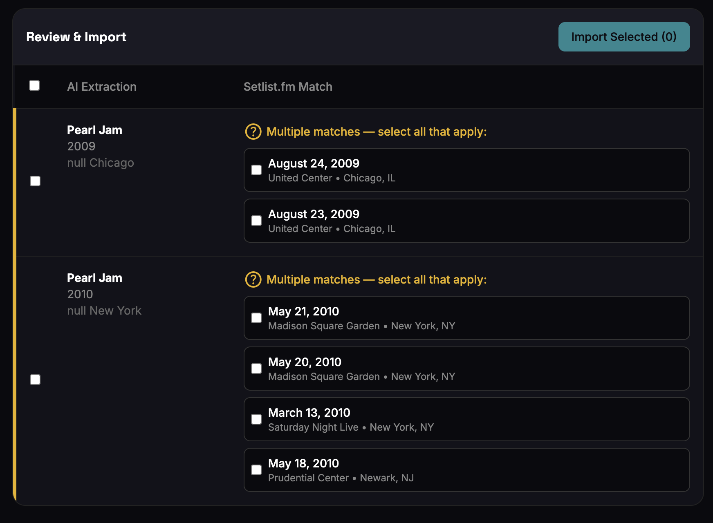Click the Setlist.fm Match column header

[x=288, y=86]
